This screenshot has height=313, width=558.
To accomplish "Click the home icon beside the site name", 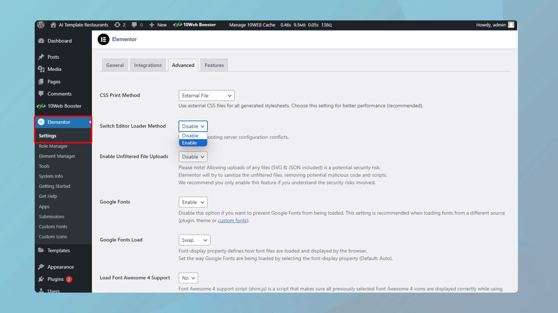I will coord(53,25).
